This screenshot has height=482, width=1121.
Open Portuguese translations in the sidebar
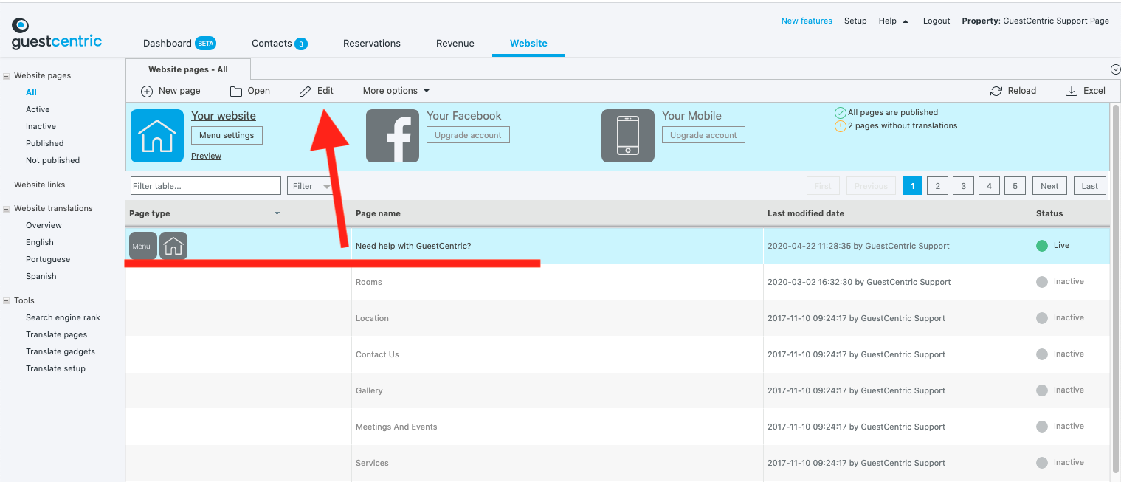pos(48,259)
